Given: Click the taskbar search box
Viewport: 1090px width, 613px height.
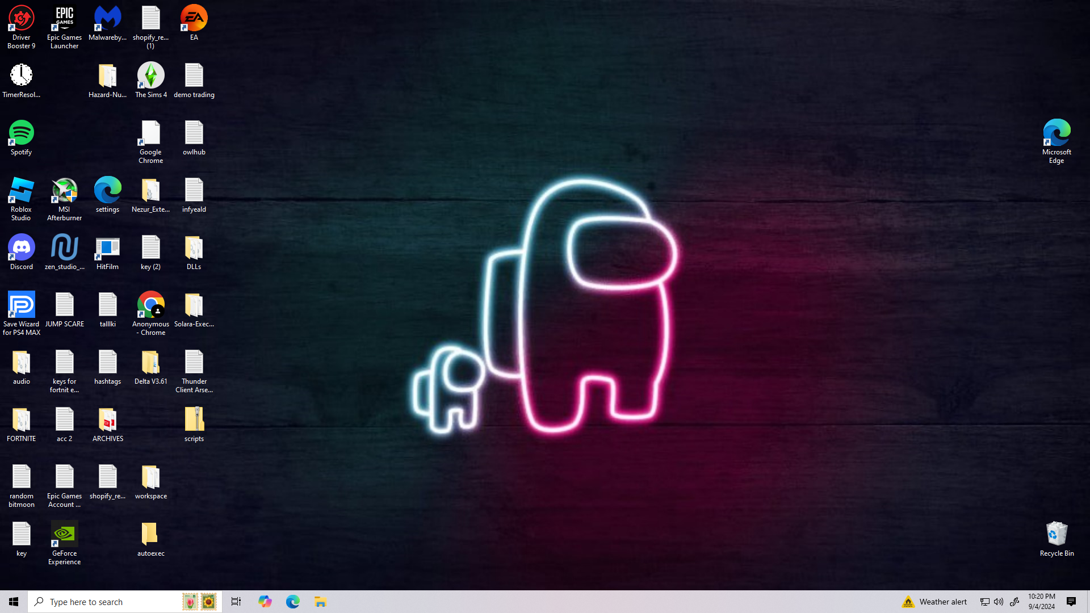Looking at the screenshot, I should point(108,602).
